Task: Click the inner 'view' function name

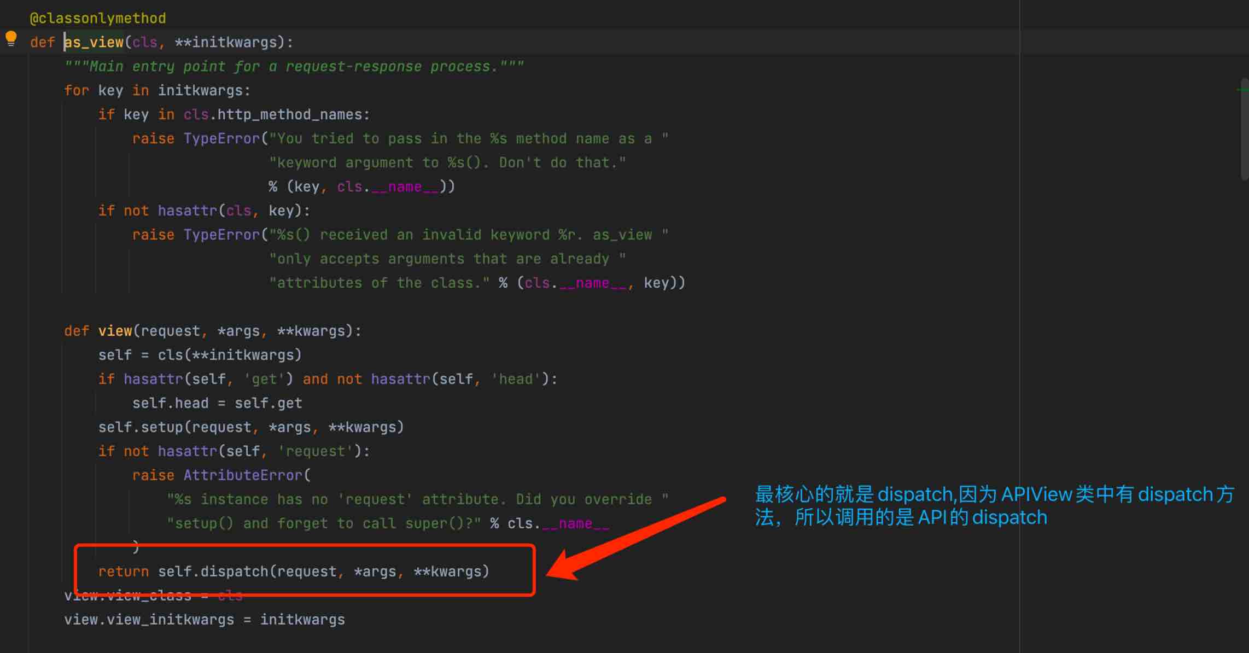Action: (x=115, y=331)
